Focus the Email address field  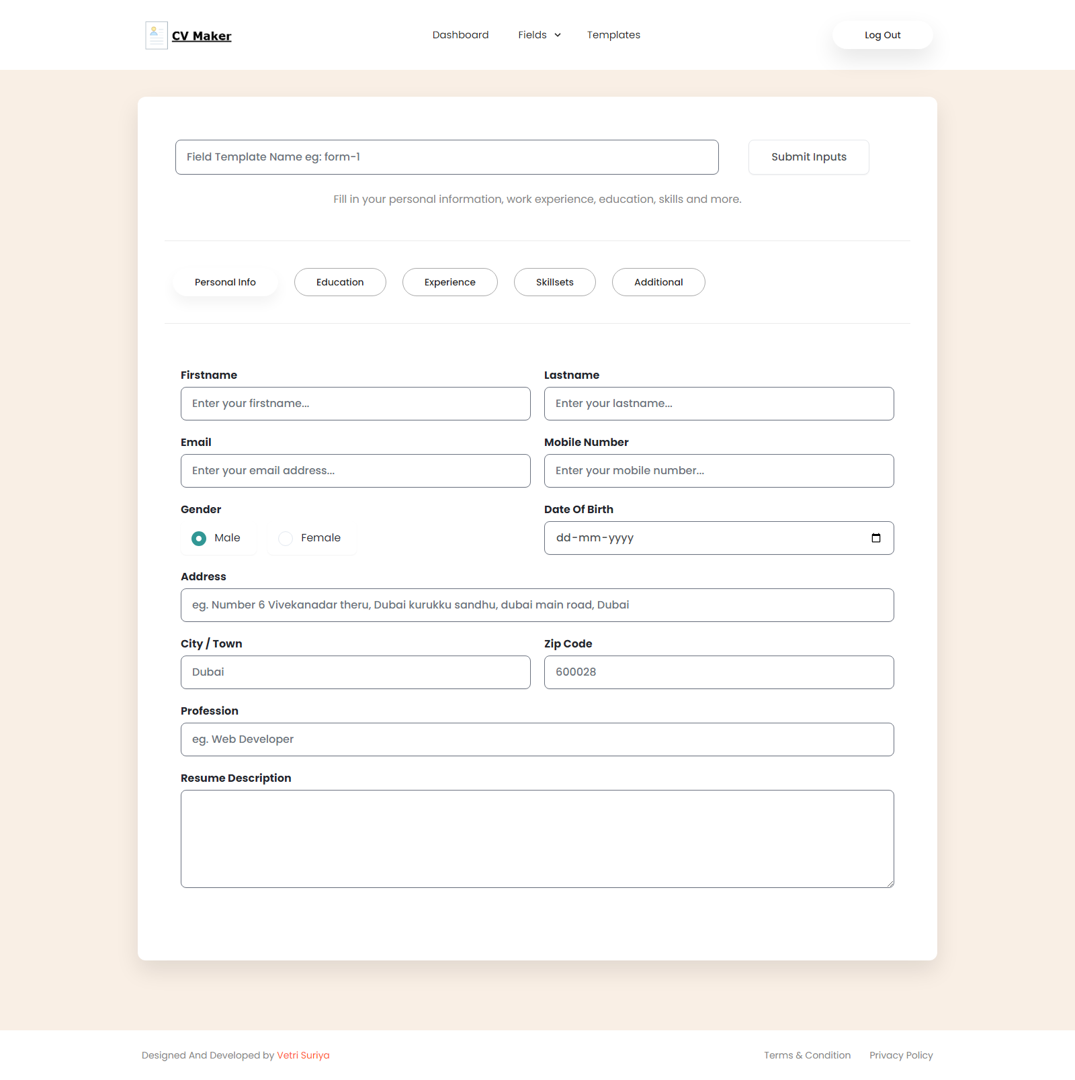coord(355,471)
